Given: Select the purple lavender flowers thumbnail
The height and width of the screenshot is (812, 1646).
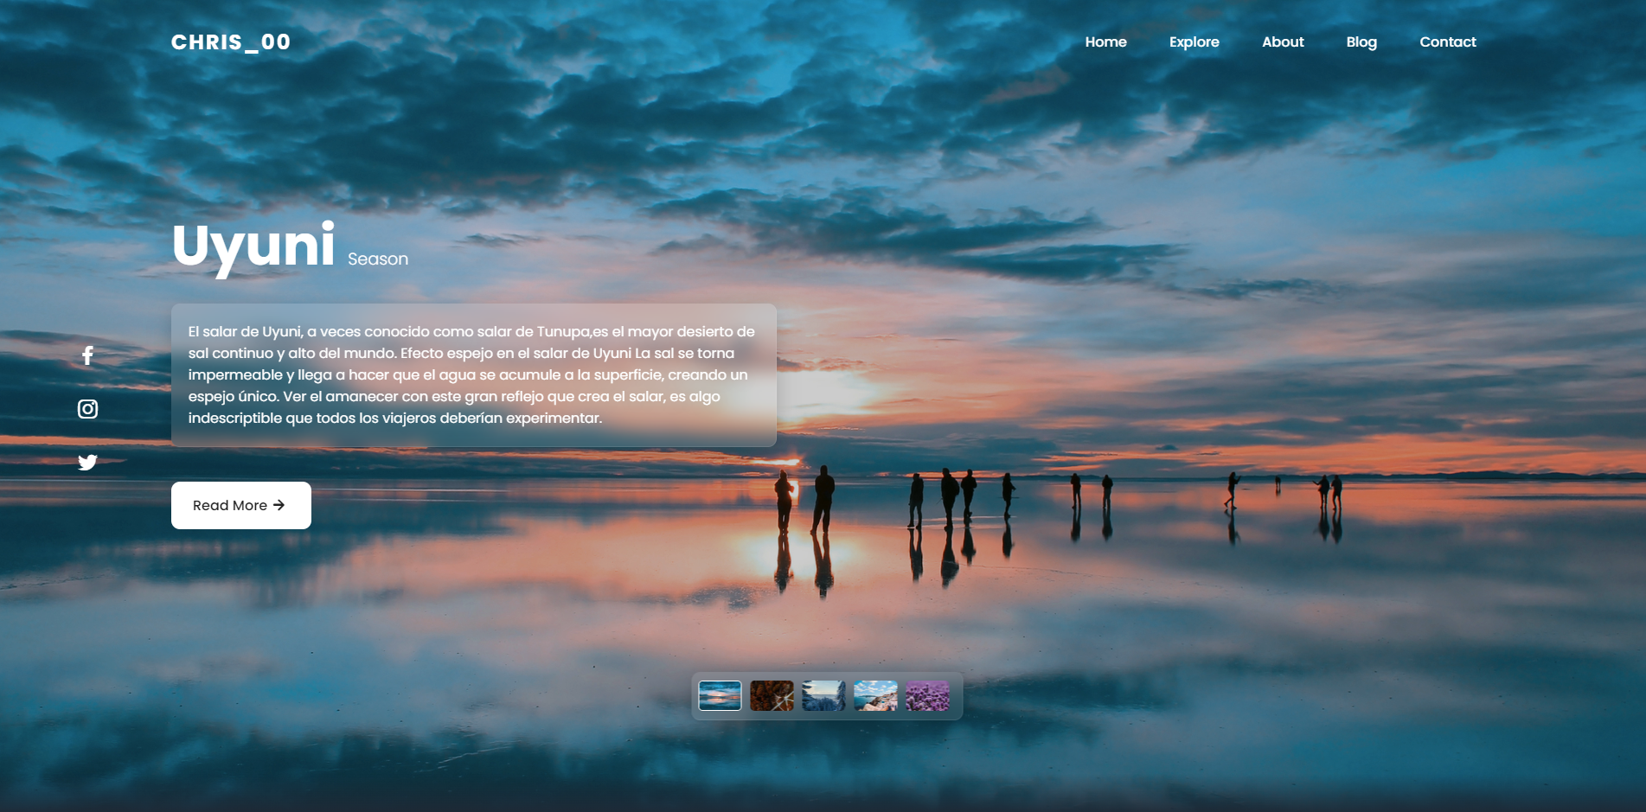Looking at the screenshot, I should click(927, 695).
